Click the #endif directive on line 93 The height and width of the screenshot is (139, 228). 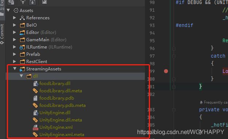pyautogui.click(x=184, y=25)
